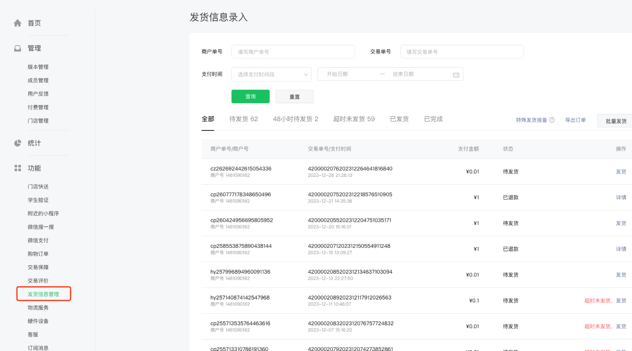Click the 导出订单 export link

coord(575,120)
